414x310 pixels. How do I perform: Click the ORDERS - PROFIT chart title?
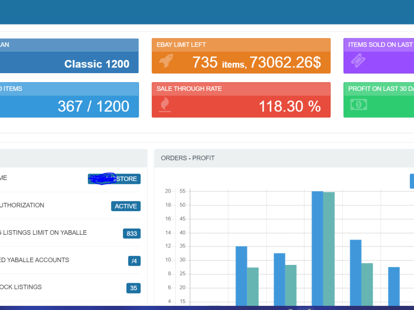point(188,158)
